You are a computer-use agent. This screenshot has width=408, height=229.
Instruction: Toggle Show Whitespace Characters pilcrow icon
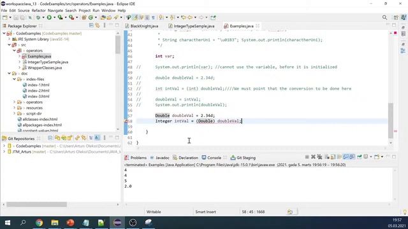153,17
